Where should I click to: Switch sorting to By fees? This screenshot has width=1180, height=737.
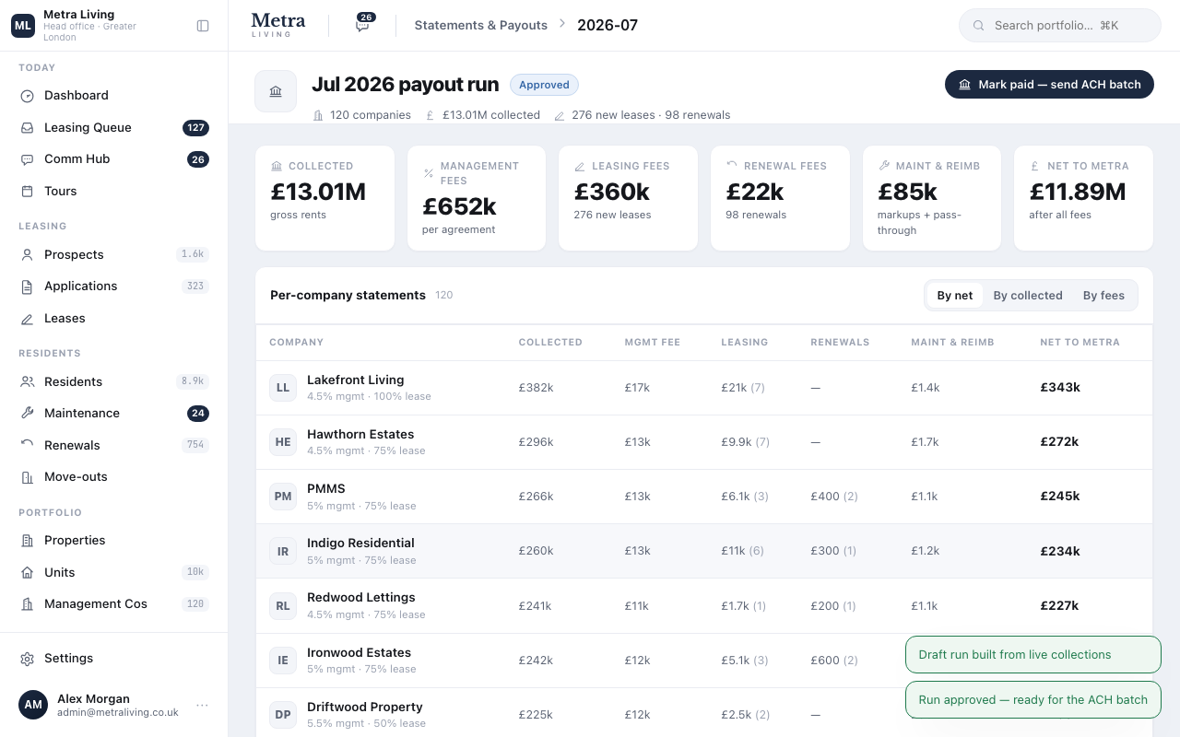(1103, 296)
